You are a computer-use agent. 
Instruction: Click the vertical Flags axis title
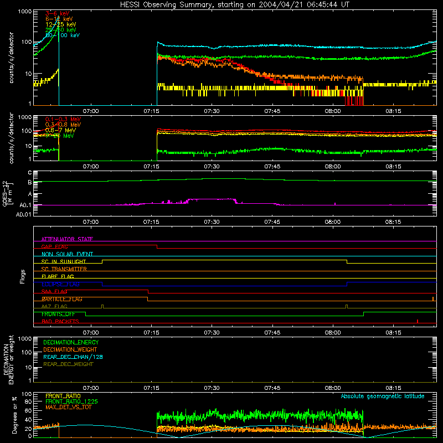click(x=23, y=276)
